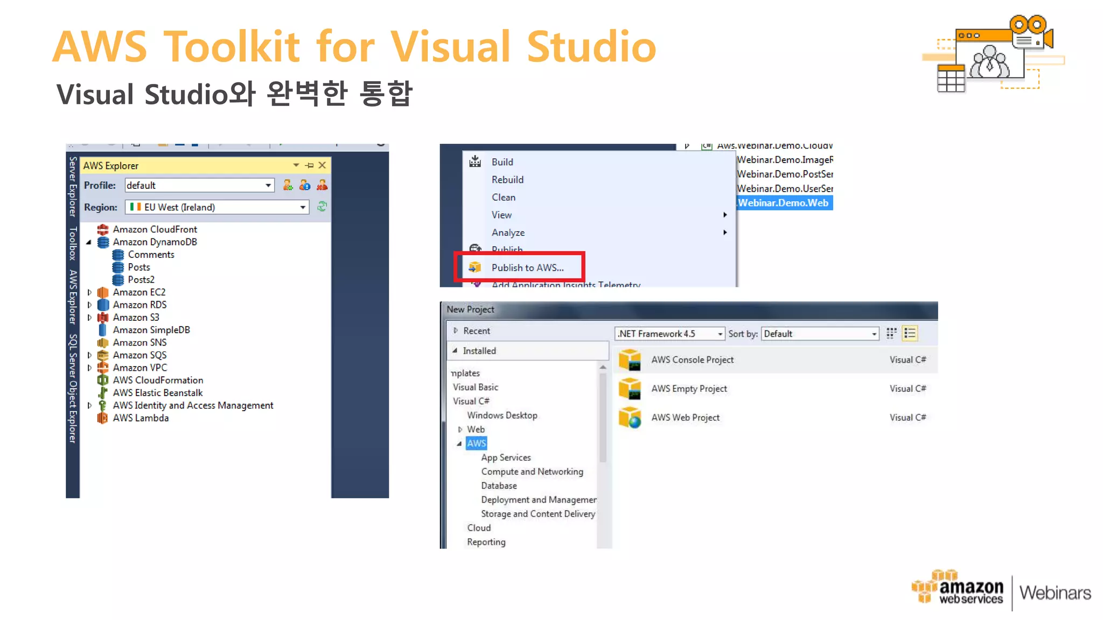This screenshot has height=620, width=1103.
Task: Collapse the Installed section
Action: pos(455,350)
